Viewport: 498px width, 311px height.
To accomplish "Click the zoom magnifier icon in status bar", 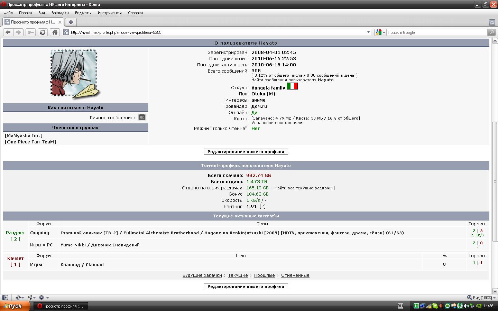I will 469,298.
